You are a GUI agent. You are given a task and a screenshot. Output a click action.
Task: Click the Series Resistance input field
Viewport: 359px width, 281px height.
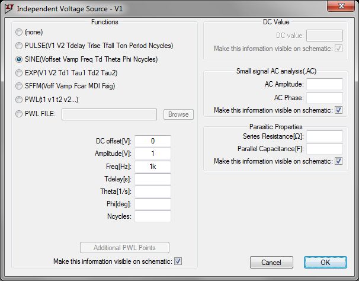[x=325, y=136]
